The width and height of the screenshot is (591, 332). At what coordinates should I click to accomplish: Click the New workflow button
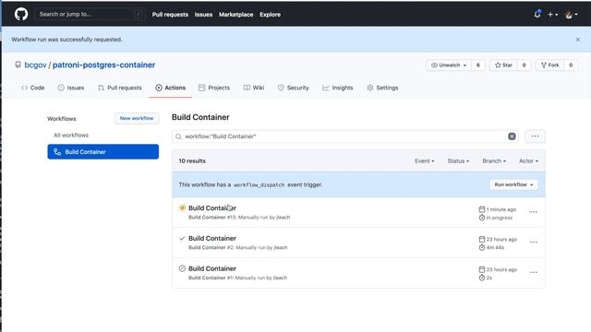137,118
